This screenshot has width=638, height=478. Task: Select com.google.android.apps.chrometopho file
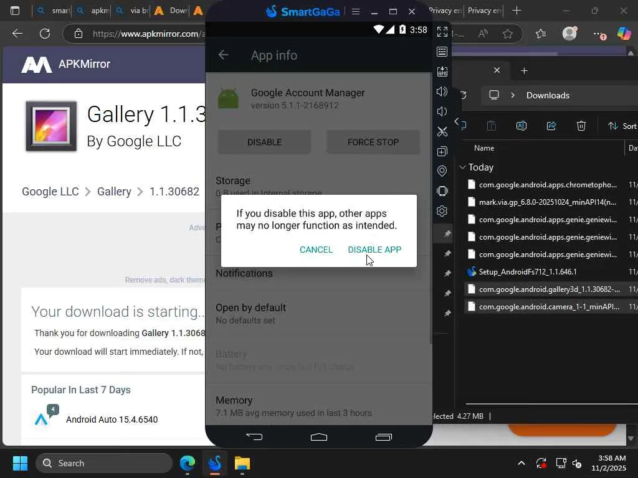(x=548, y=184)
